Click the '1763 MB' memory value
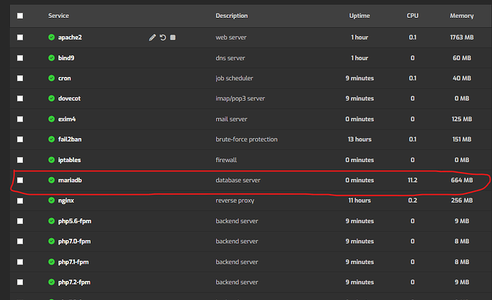 click(462, 38)
